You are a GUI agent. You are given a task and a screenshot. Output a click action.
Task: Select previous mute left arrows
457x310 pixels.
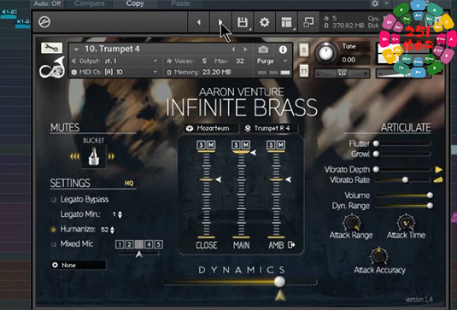point(75,157)
